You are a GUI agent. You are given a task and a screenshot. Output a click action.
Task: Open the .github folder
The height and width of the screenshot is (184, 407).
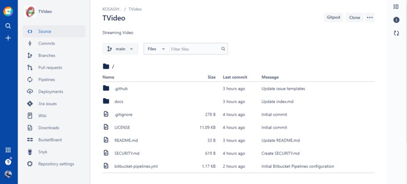[x=121, y=88]
